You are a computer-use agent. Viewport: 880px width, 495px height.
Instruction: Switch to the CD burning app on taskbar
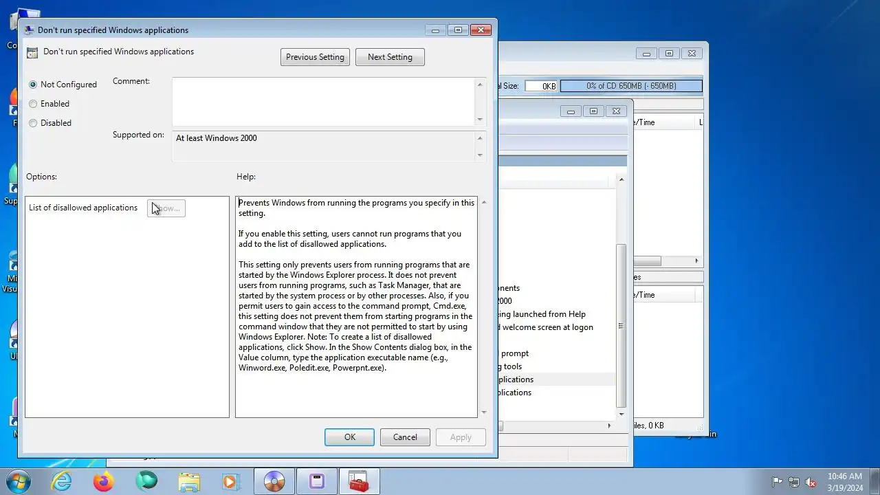click(x=274, y=481)
